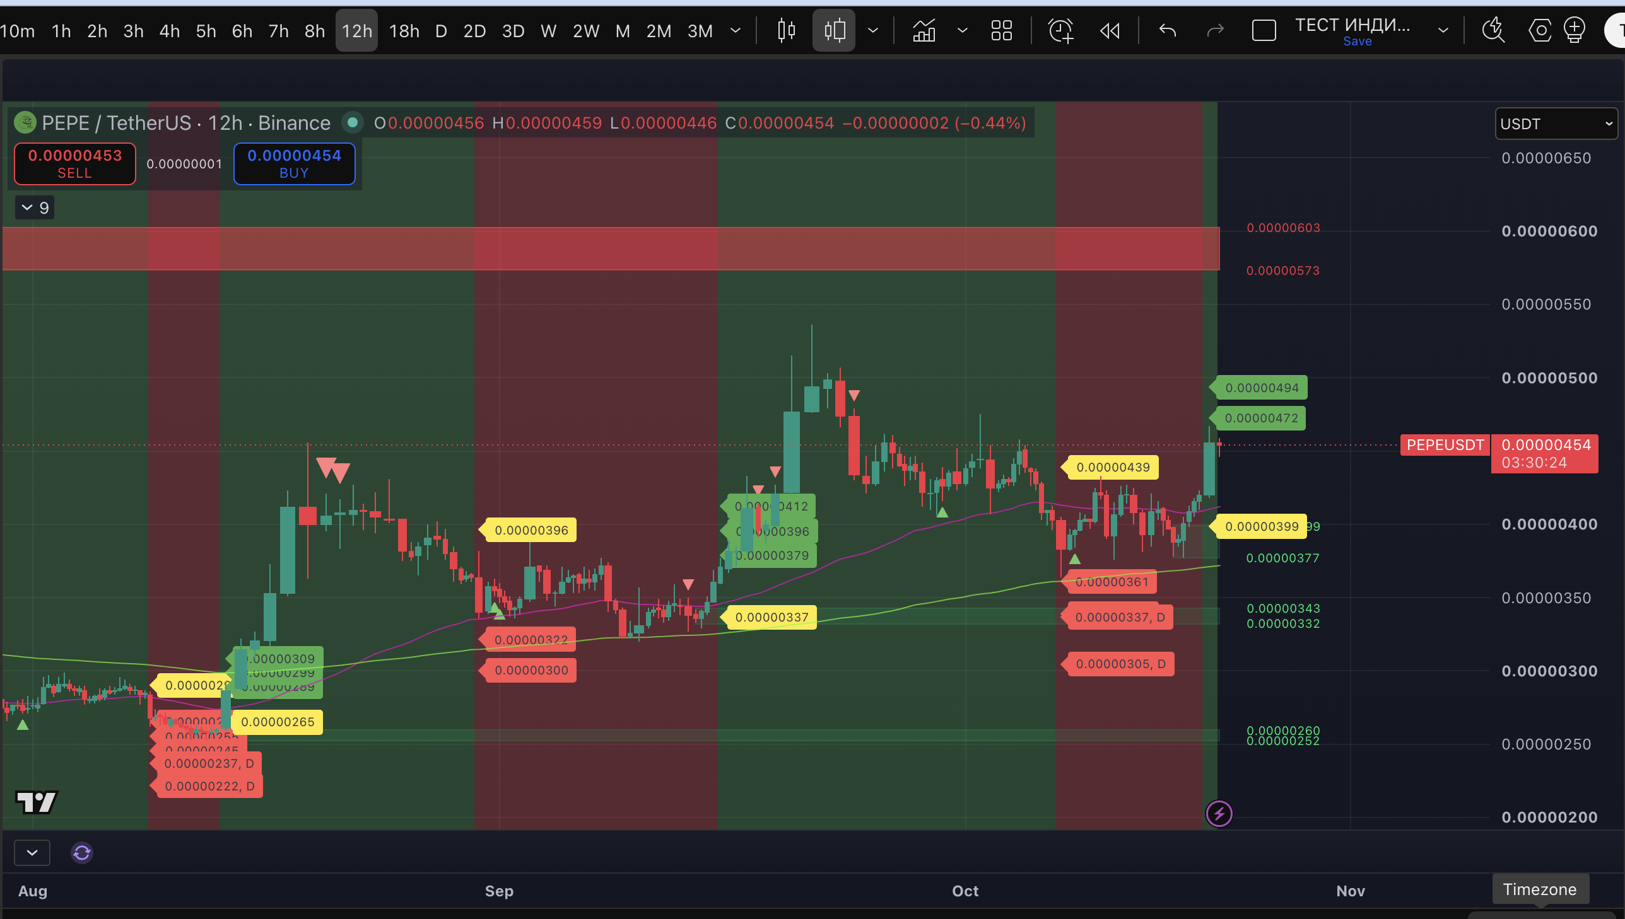Click the PEPE coin symbol icon

[25, 122]
